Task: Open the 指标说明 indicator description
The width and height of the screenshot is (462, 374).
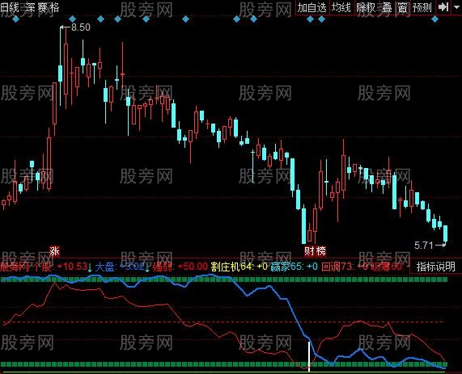Action: point(436,267)
